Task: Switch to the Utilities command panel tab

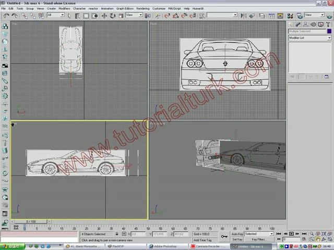Action: (x=328, y=24)
